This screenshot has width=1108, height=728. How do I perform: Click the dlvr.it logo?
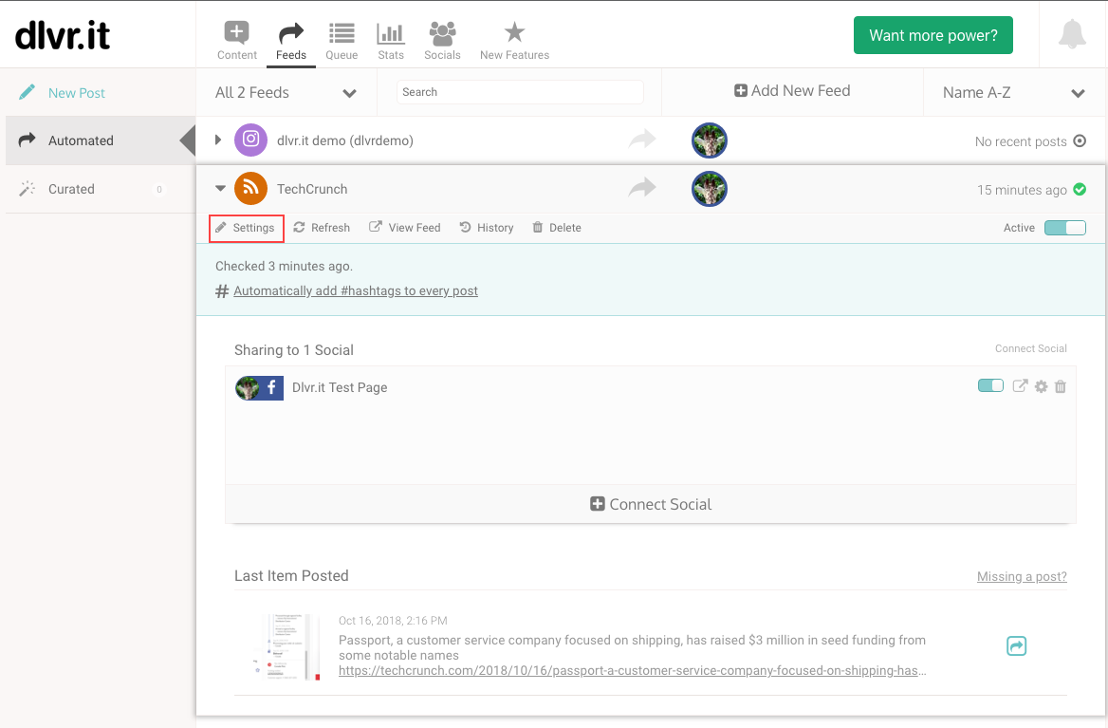(x=63, y=35)
